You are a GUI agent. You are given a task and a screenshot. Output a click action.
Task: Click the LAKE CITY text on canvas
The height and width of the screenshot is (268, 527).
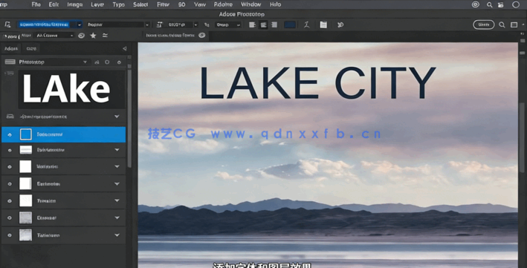click(x=317, y=82)
